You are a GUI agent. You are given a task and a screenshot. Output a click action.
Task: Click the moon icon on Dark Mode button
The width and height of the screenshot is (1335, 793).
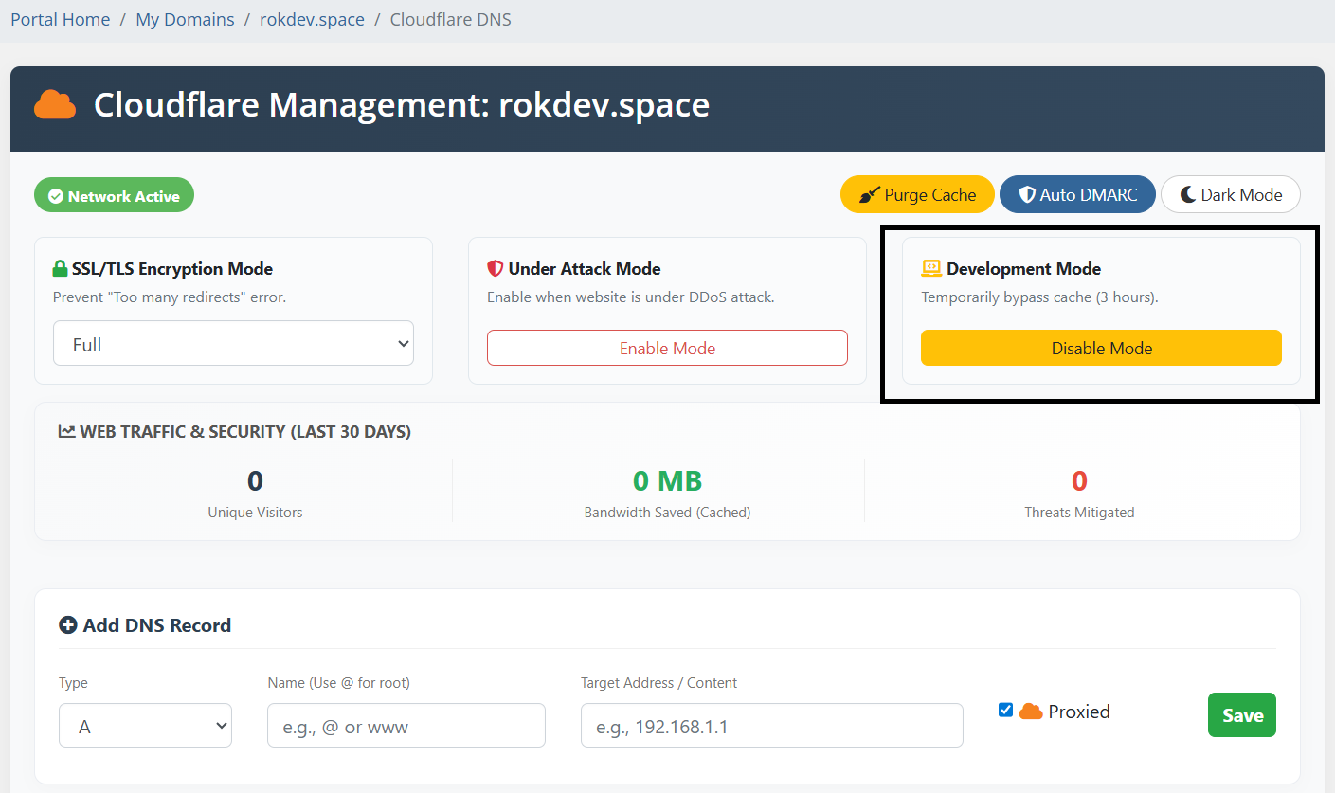1188,193
